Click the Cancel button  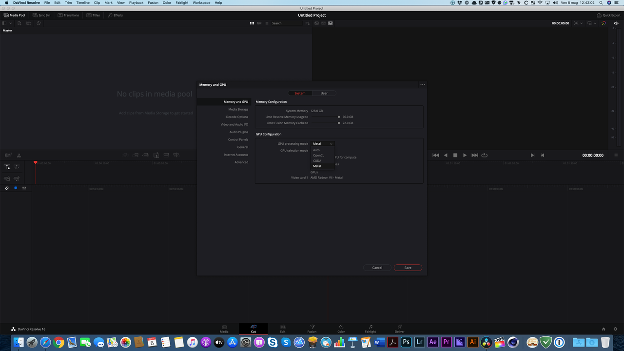pos(377,268)
